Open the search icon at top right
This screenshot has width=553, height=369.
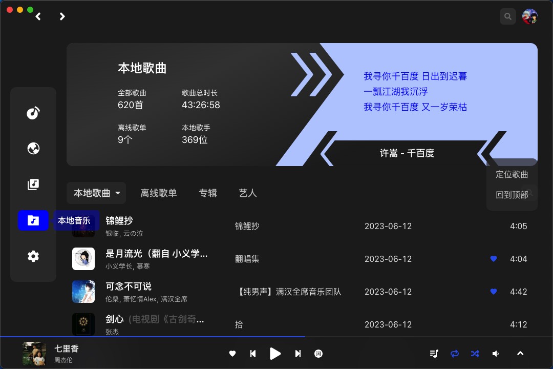tap(507, 16)
